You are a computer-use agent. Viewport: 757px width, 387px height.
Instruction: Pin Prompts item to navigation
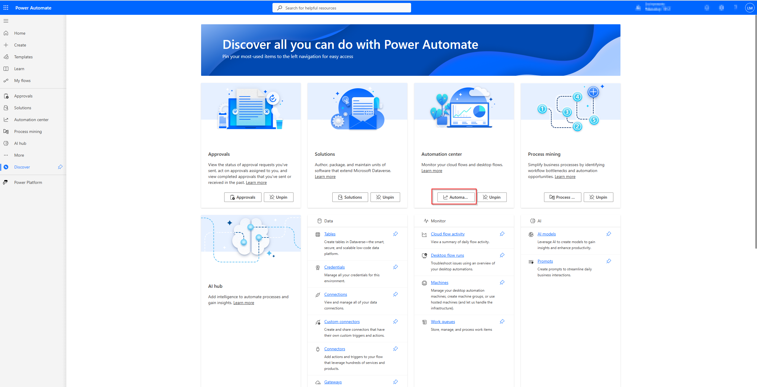pyautogui.click(x=609, y=261)
